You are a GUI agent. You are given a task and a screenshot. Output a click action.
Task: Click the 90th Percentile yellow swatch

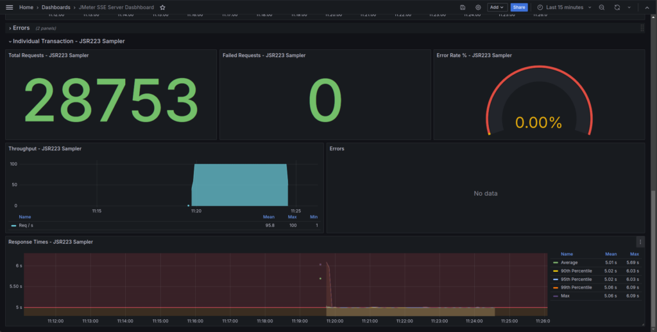point(556,271)
